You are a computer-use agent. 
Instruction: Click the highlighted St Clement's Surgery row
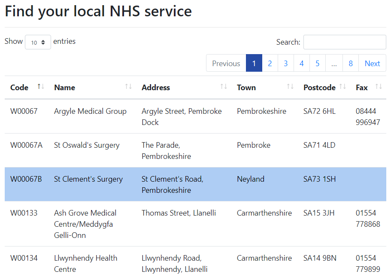[x=88, y=180]
